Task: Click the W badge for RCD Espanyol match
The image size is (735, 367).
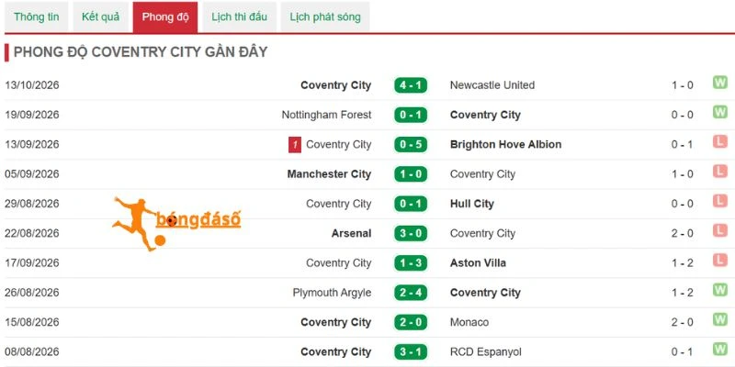Action: 720,349
